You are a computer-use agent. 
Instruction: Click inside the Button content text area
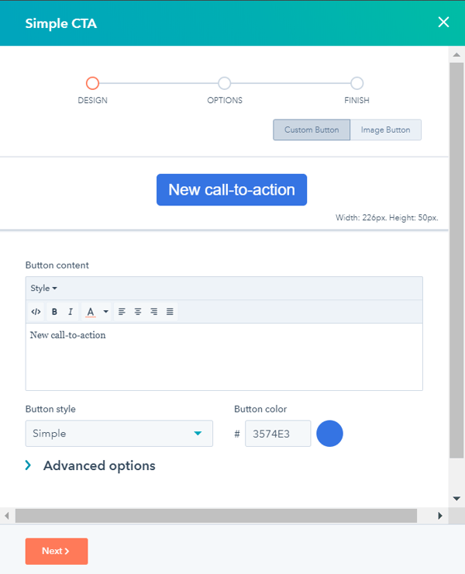click(224, 357)
